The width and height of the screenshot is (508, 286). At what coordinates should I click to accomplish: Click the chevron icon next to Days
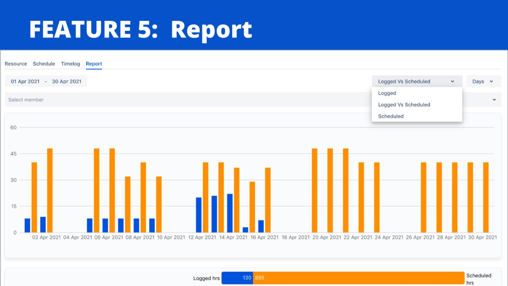492,81
